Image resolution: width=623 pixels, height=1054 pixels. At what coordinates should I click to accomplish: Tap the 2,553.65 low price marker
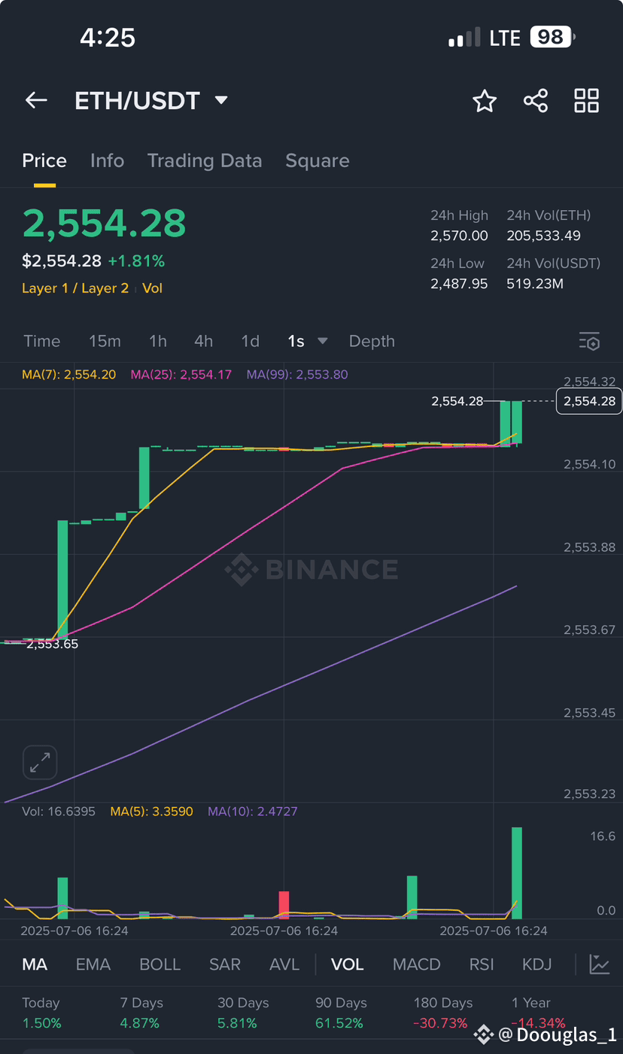pyautogui.click(x=52, y=644)
